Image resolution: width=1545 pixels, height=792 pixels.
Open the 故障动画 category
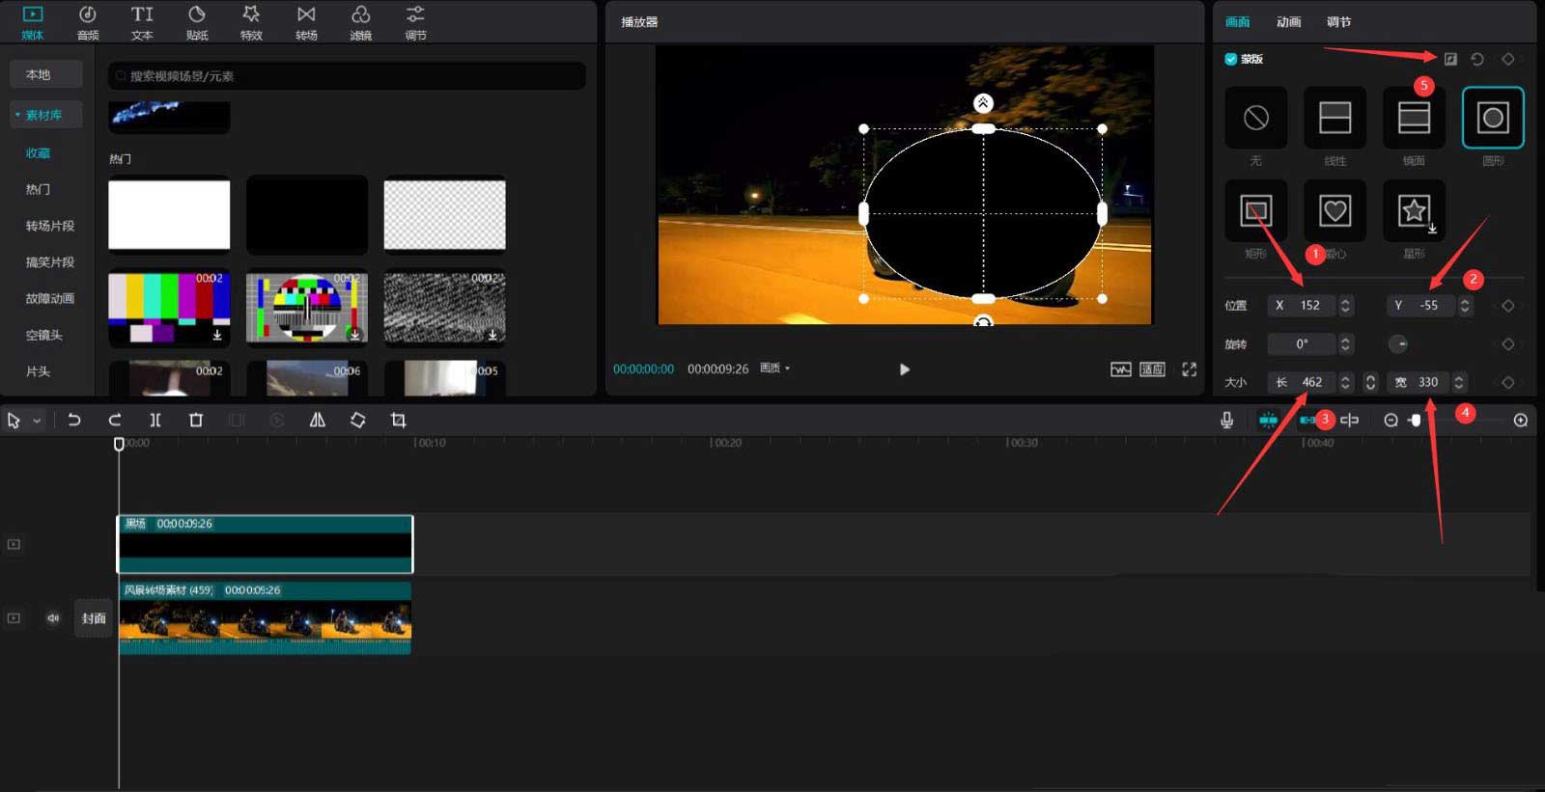click(x=49, y=299)
